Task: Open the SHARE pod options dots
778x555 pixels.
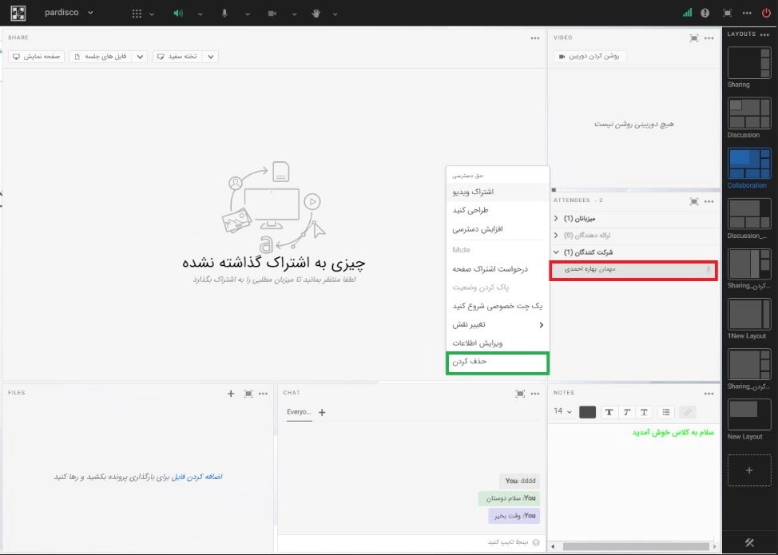Action: click(x=535, y=38)
